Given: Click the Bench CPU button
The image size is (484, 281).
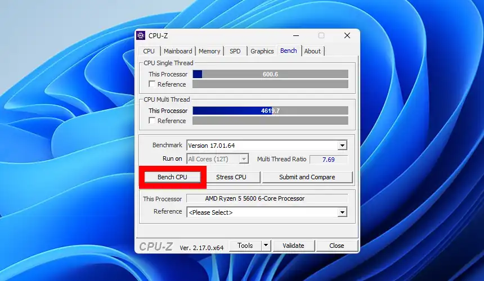Looking at the screenshot, I should [x=172, y=177].
